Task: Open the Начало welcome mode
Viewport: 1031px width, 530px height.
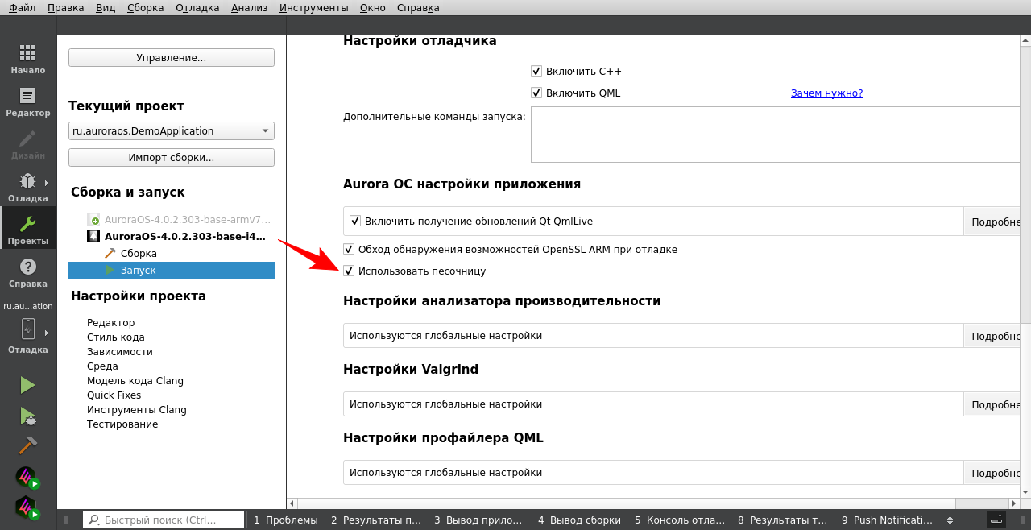Action: coord(27,59)
